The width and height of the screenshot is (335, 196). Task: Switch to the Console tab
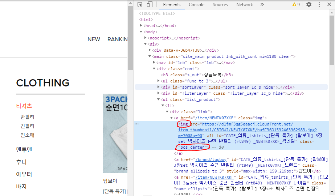click(x=197, y=5)
